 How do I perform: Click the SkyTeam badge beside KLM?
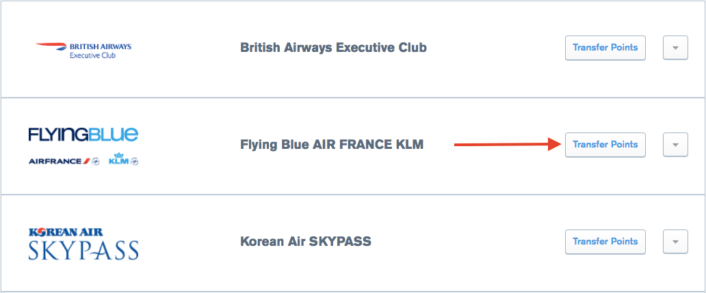pyautogui.click(x=134, y=161)
